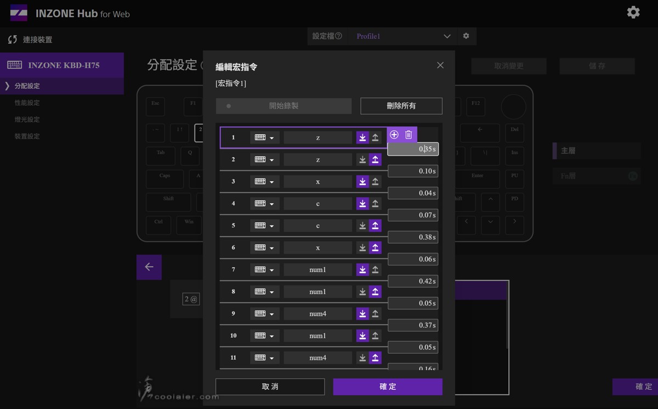
Task: Click down arrow icon in row 10
Action: click(x=362, y=336)
